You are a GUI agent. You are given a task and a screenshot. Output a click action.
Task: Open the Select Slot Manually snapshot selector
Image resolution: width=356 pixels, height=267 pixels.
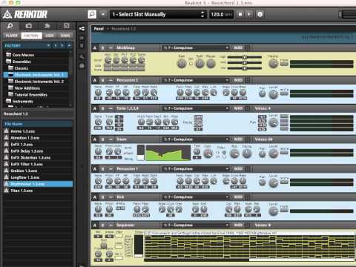[x=158, y=14]
